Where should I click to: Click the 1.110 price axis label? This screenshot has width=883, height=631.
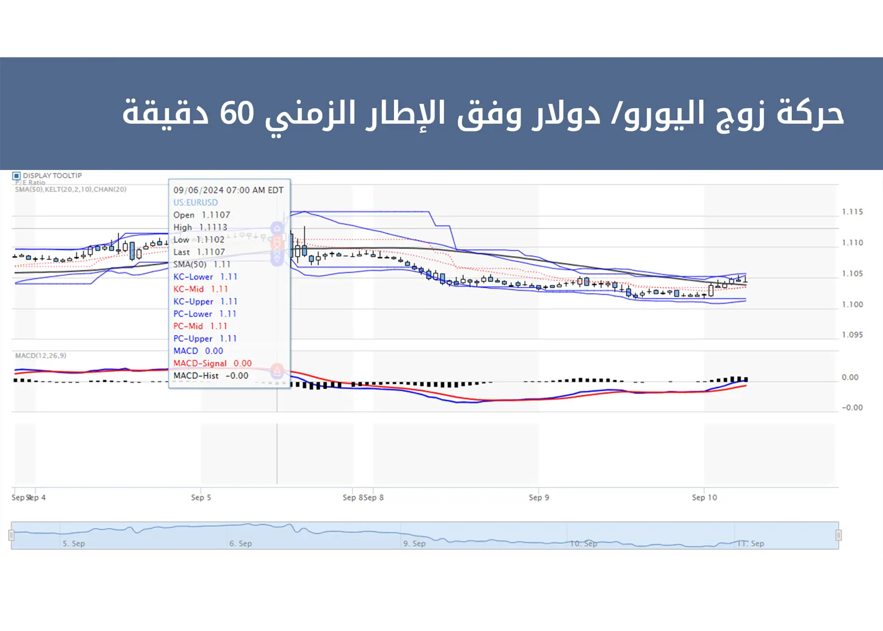point(852,243)
